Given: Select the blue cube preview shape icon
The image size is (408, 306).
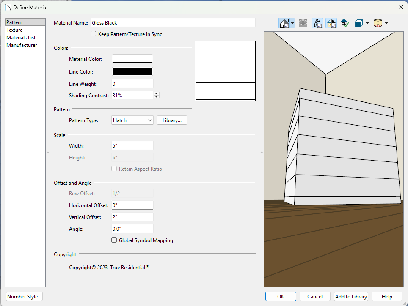Looking at the screenshot, I should 359,23.
